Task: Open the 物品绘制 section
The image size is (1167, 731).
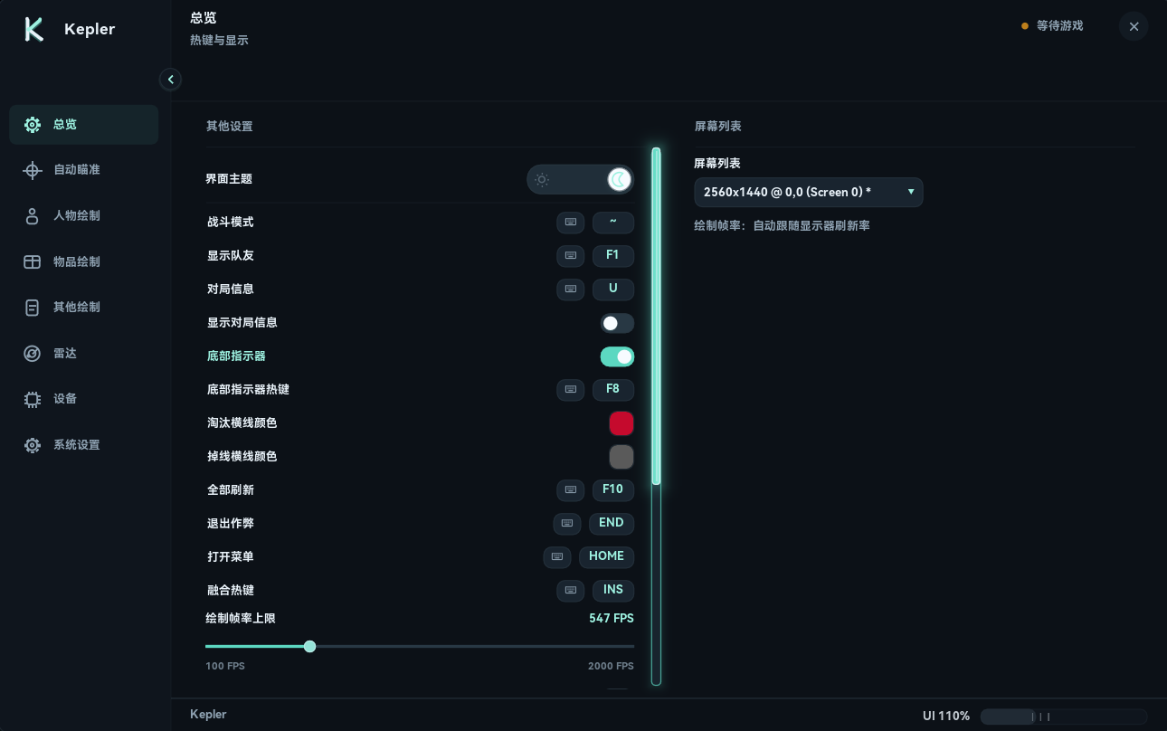Action: [x=83, y=262]
